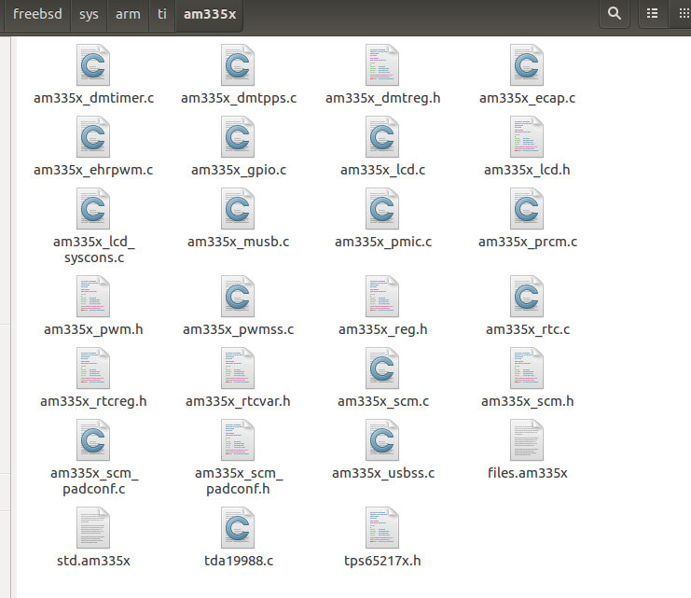Click the tda19988.c file name
The image size is (691, 598).
[239, 561]
